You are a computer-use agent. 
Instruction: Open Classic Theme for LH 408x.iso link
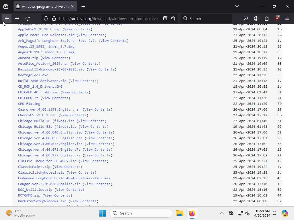(x=47, y=161)
